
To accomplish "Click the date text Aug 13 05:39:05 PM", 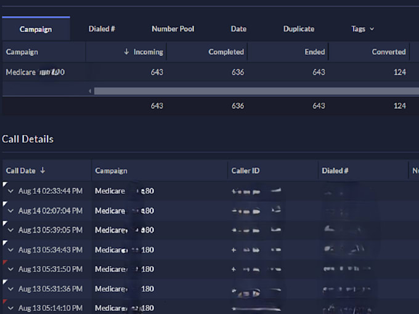I will (x=51, y=230).
